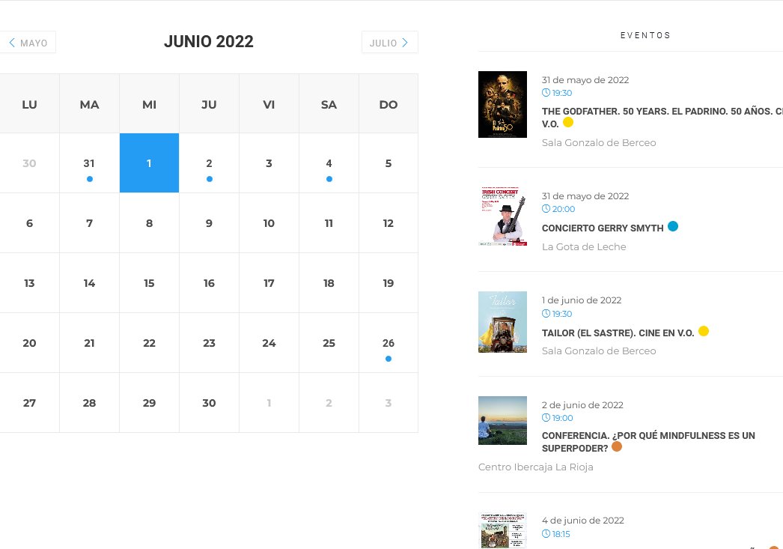
Task: Click clock icon next to 18:15 event
Action: [546, 533]
